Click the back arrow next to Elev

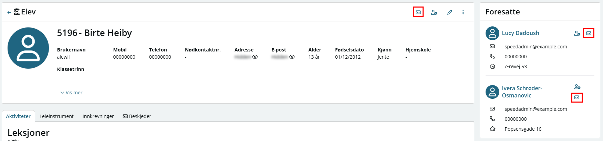(9, 12)
